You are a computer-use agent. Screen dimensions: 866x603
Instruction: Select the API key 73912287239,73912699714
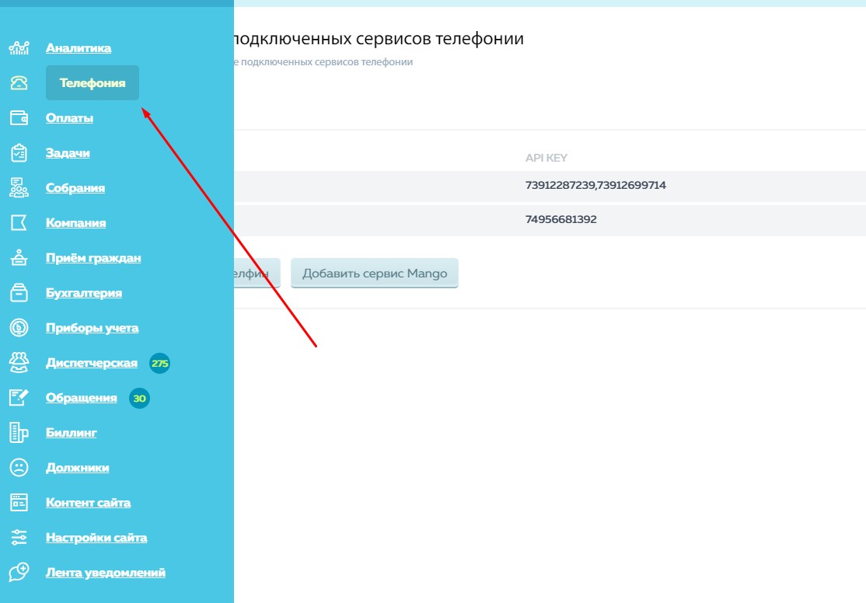coord(595,185)
